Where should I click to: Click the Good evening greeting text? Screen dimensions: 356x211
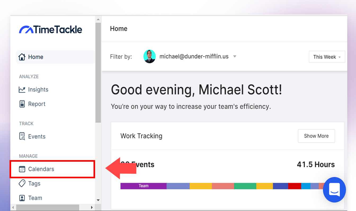[x=197, y=90]
